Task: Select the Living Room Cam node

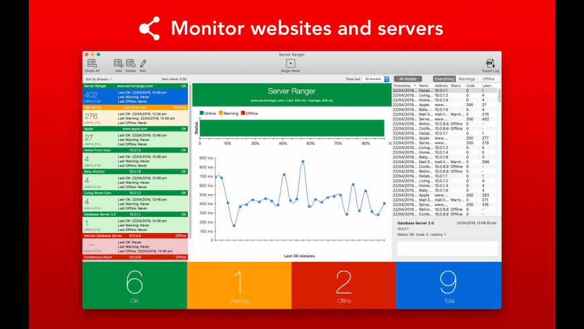Action: (135, 201)
